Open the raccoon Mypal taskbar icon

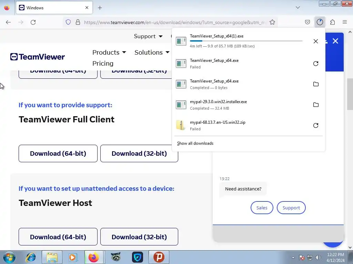(116, 257)
